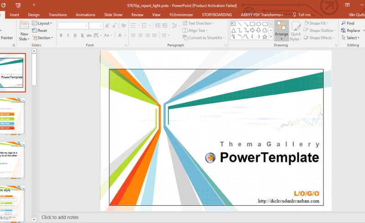Select second slide thumbnail with colored bars

coord(12,117)
